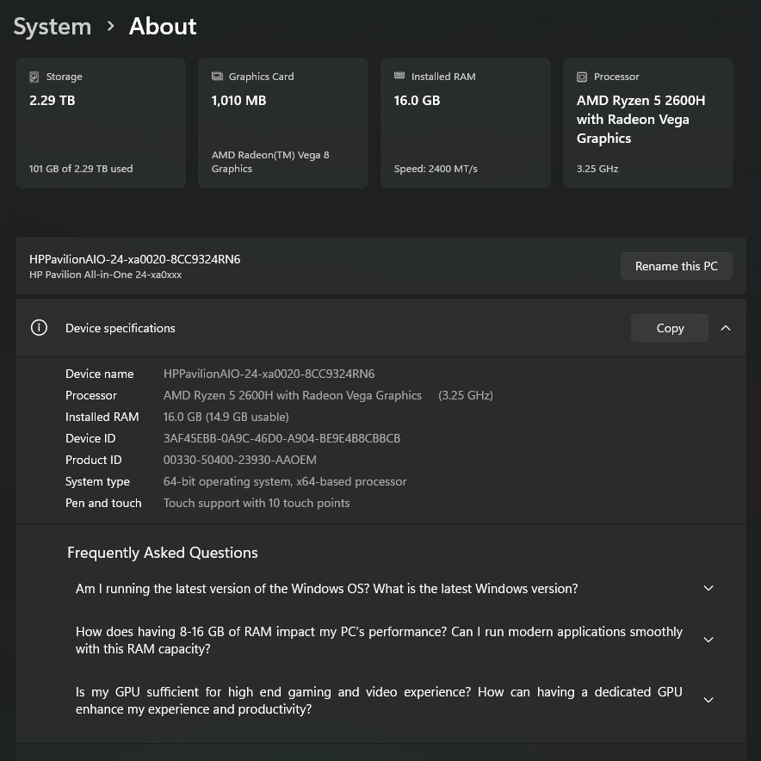This screenshot has height=761, width=761.
Task: Click the Pen and touch value
Action: click(x=257, y=503)
